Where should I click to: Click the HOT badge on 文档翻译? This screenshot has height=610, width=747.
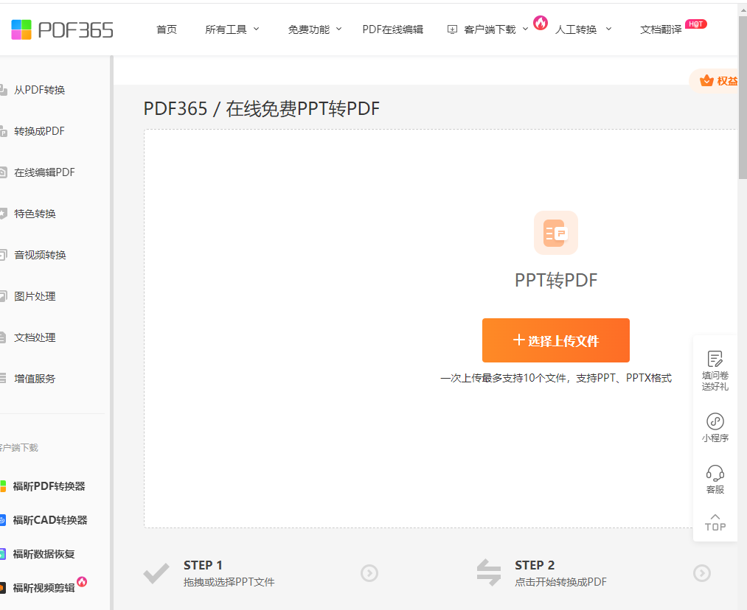coord(695,24)
